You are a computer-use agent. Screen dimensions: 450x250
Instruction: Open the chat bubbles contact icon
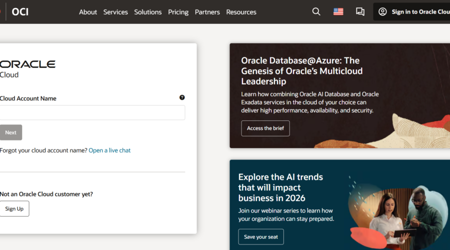tap(360, 12)
